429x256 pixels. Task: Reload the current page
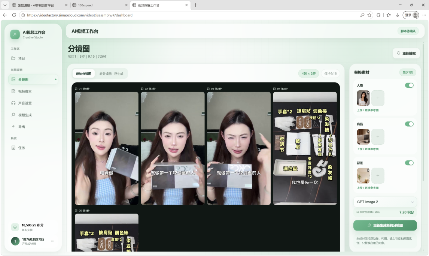[x=14, y=15]
